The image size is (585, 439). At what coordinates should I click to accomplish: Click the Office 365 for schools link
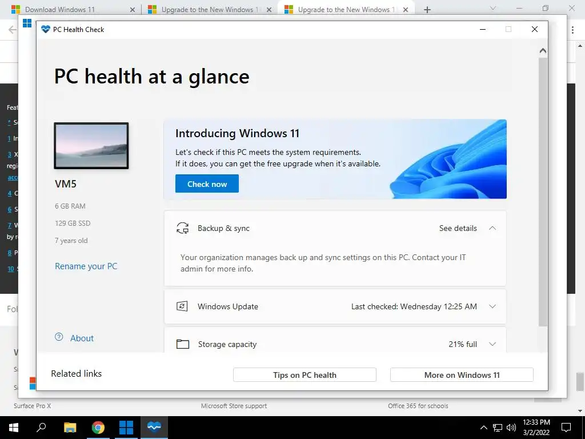(x=418, y=406)
